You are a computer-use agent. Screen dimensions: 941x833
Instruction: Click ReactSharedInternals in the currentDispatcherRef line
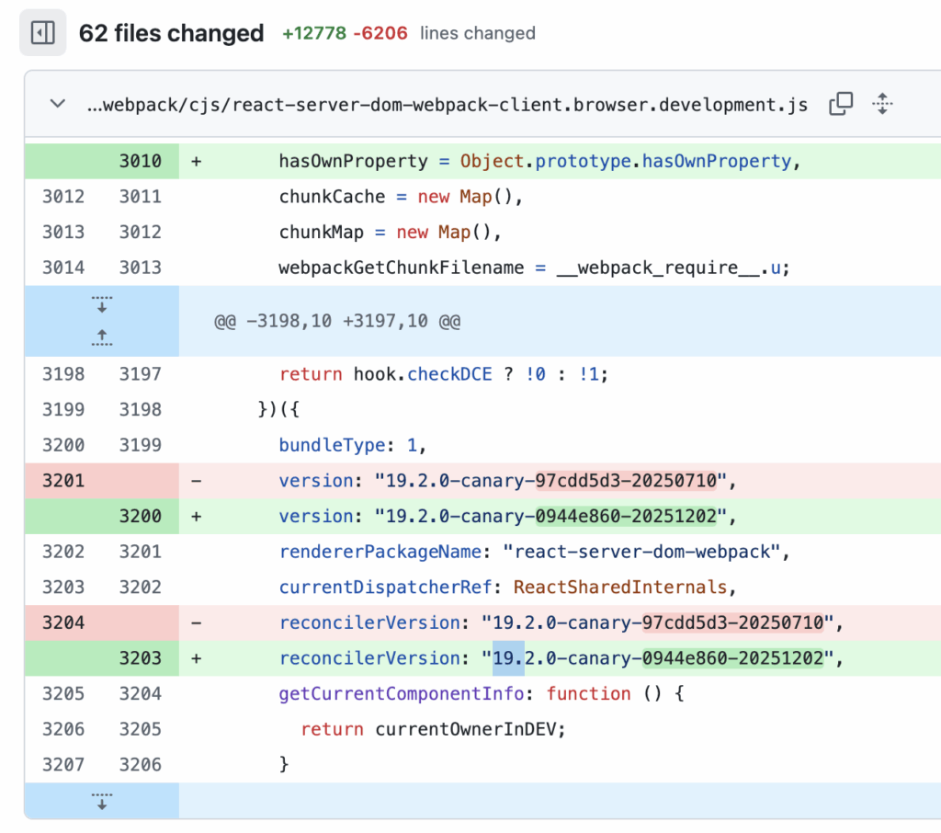[x=619, y=588]
